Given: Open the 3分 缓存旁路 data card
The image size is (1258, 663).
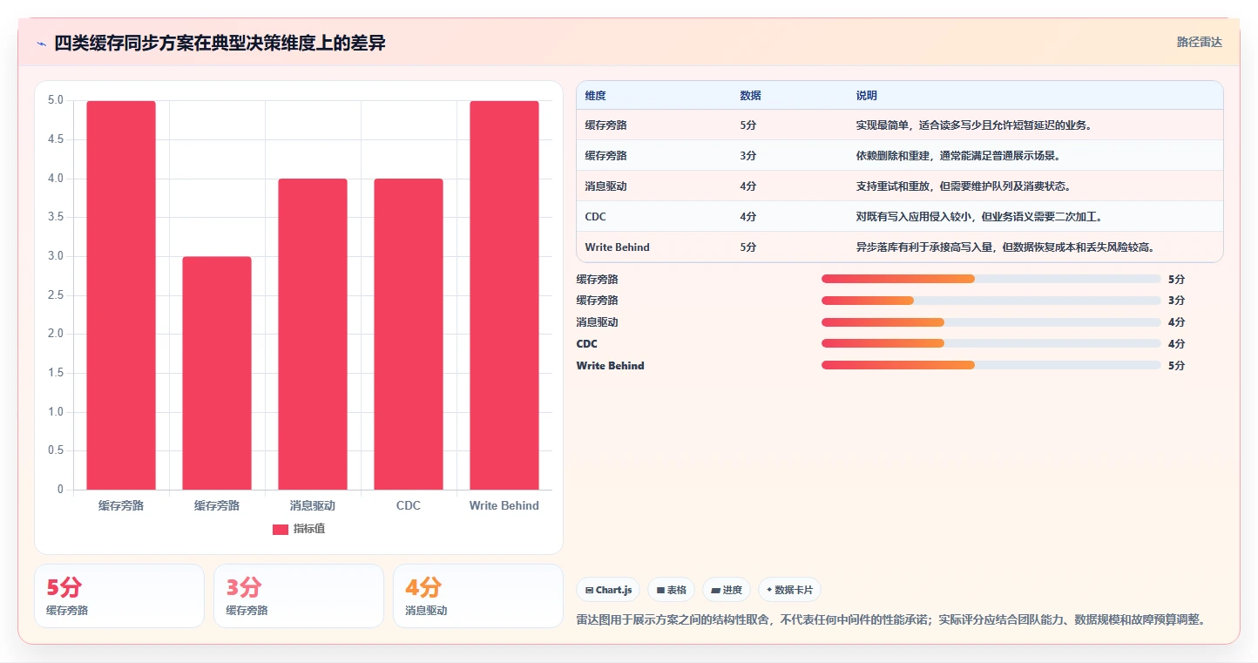Looking at the screenshot, I should pos(299,596).
